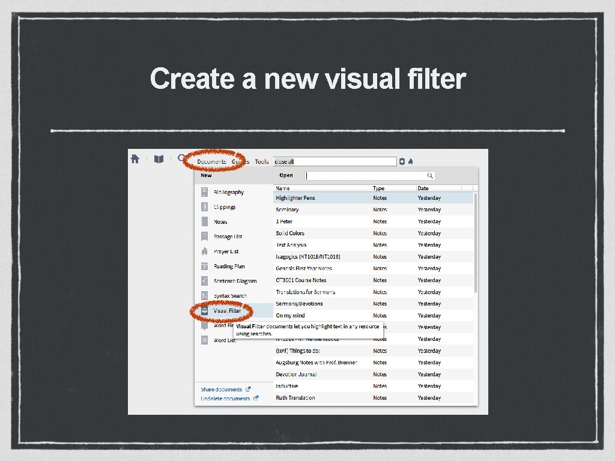The height and width of the screenshot is (461, 615).
Task: Select the Word List grid icon
Action: tap(204, 340)
